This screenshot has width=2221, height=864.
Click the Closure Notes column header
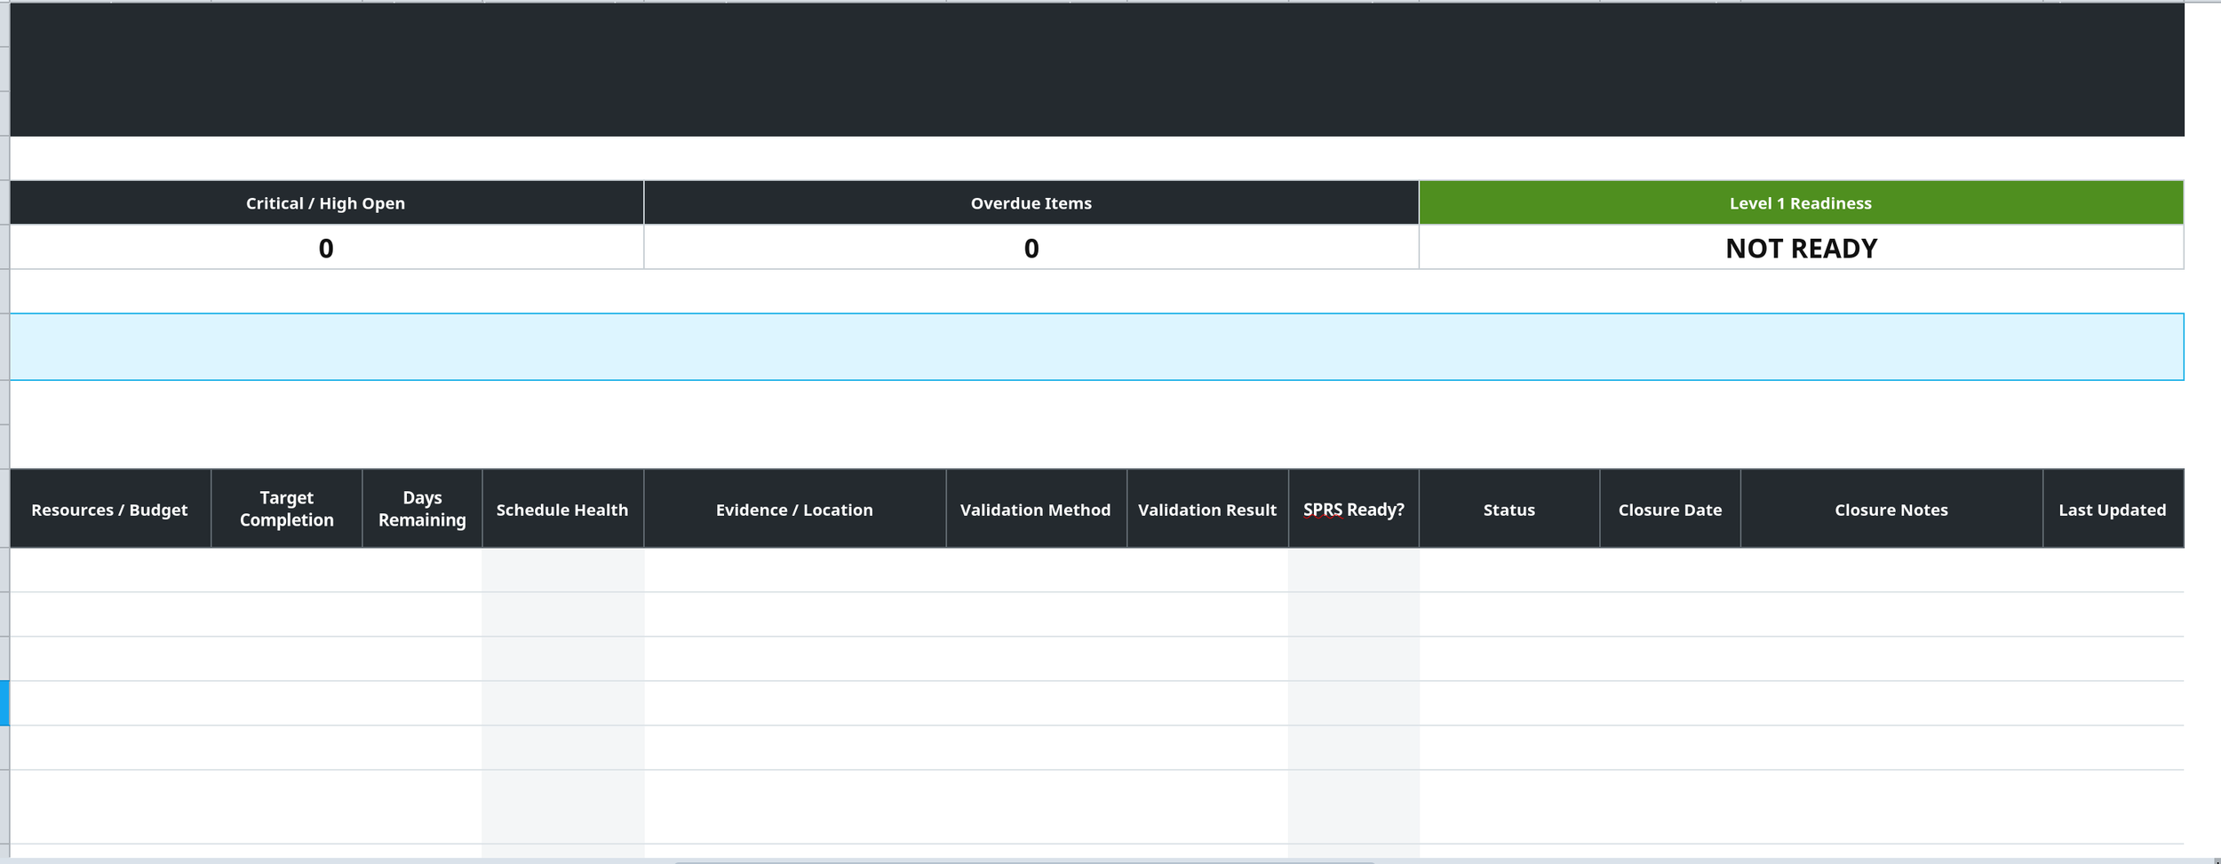[x=1891, y=509]
